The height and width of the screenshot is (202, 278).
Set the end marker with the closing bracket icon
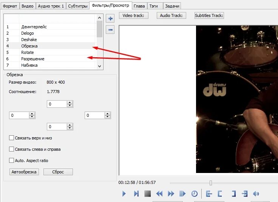[234, 194]
